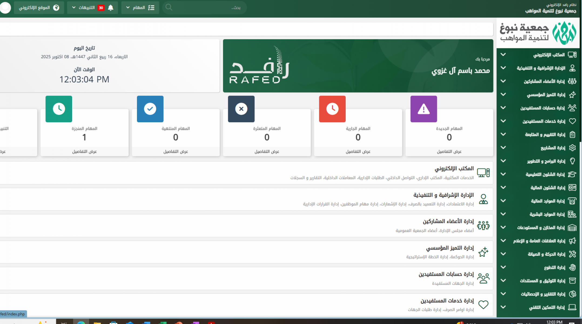Viewport: 582px width, 324px height.
Task: Open the الموقع الإلكتروني website button
Action: [39, 8]
